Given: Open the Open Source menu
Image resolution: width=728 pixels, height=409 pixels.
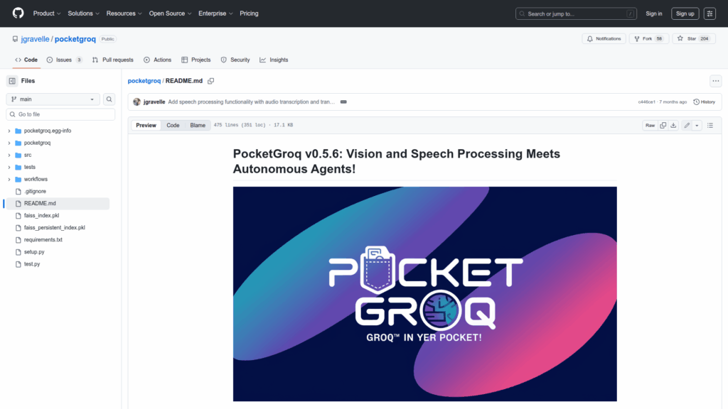Looking at the screenshot, I should point(170,13).
